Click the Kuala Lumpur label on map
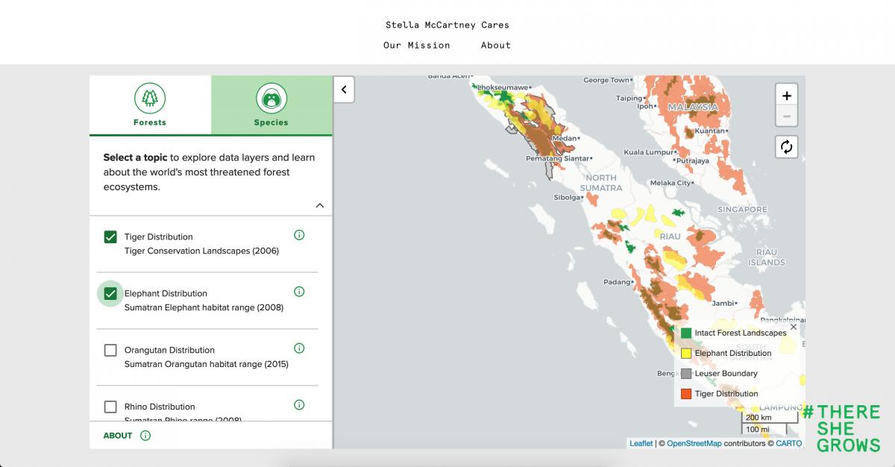 [x=649, y=152]
